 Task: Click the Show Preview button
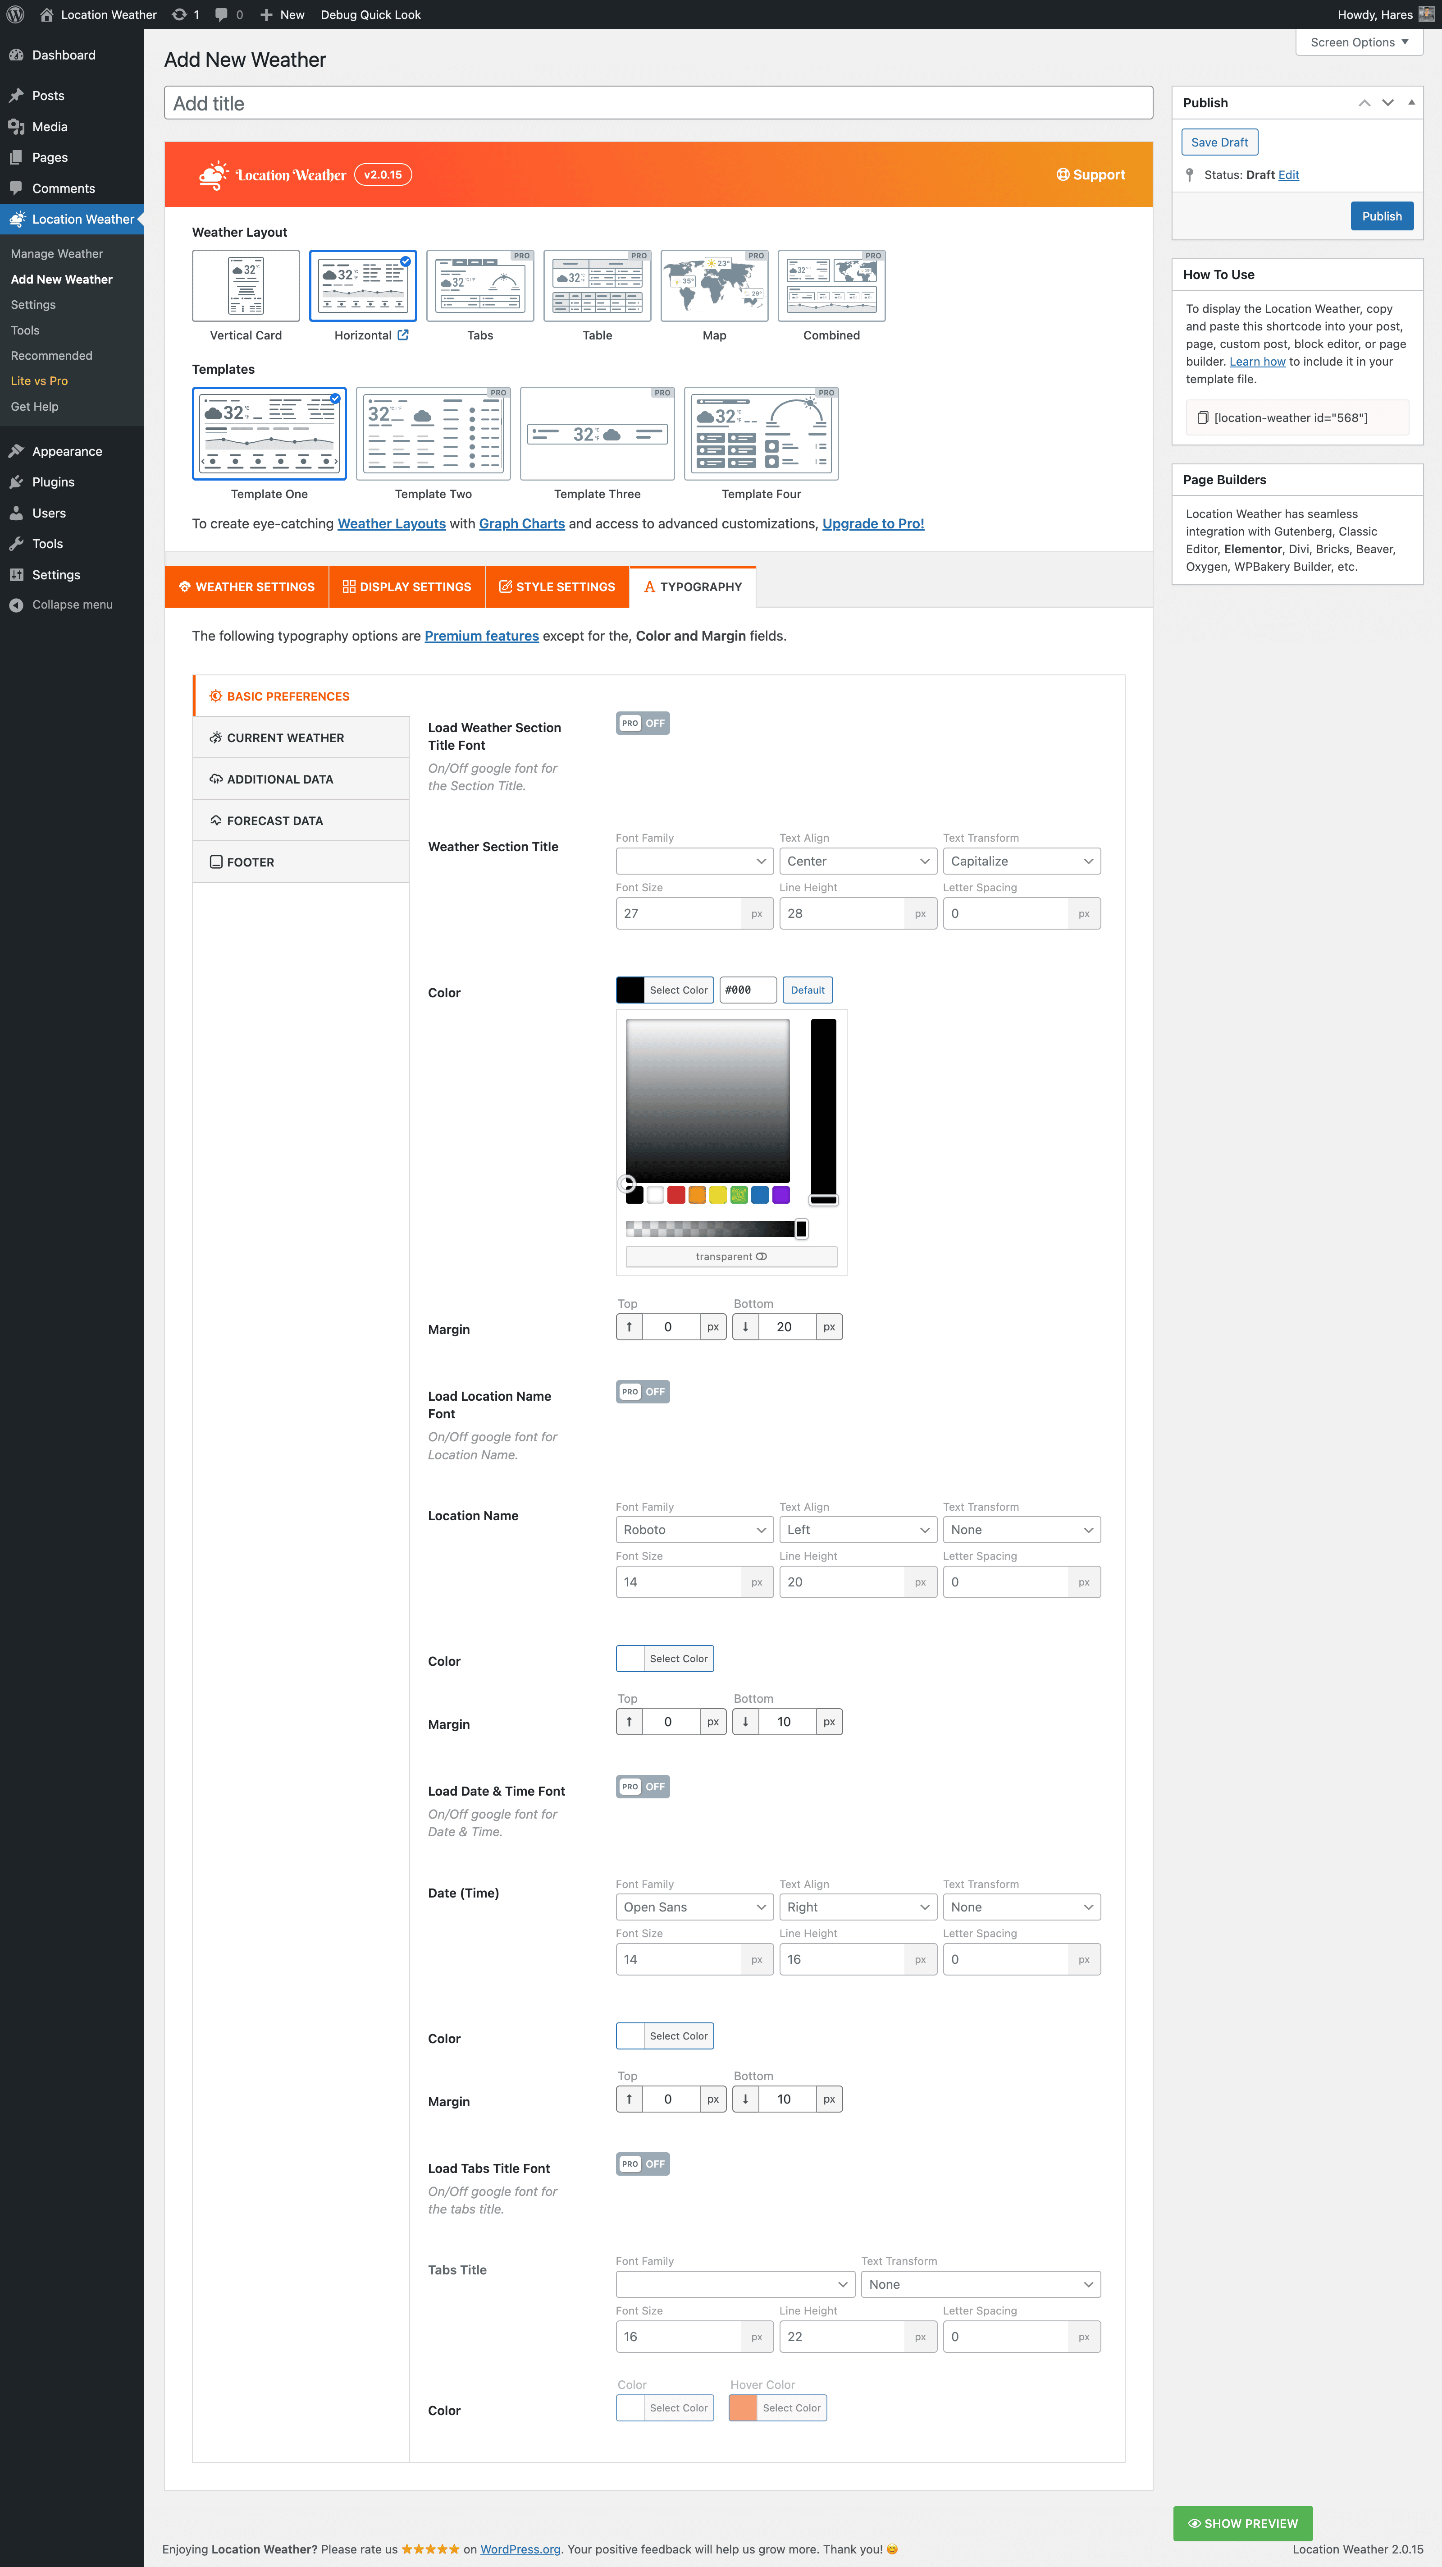1242,2523
